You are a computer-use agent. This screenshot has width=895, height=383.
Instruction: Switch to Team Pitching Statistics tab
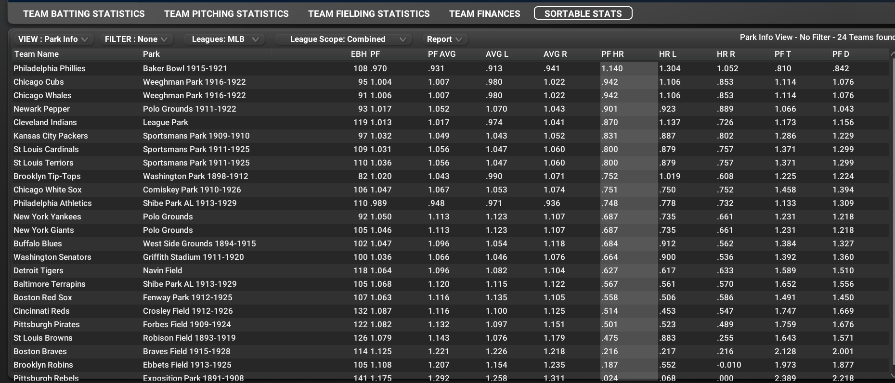click(x=226, y=13)
